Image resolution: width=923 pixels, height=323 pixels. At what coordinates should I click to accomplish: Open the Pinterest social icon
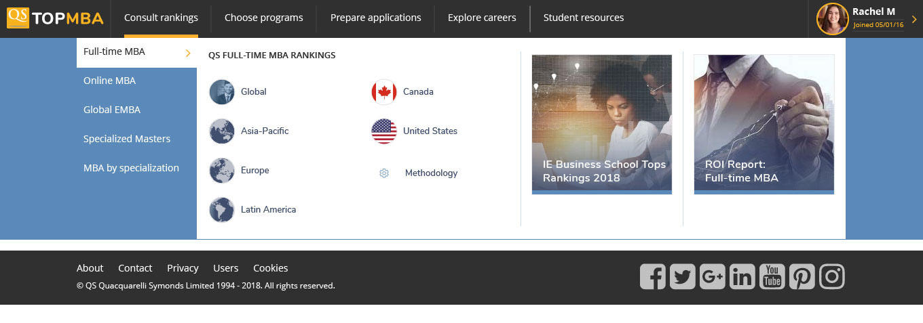click(x=802, y=276)
